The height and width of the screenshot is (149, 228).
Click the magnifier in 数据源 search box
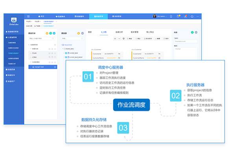[82, 38]
